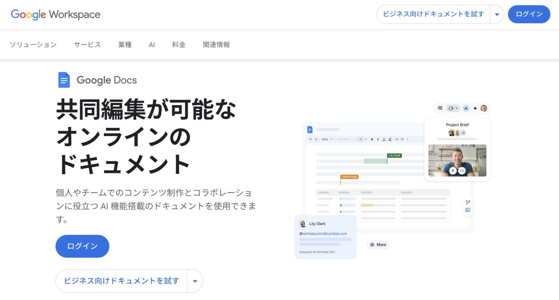
Task: Expand dropdown arrow beside bottom ビジネス向けドキュメントを試す button
Action: coord(195,281)
